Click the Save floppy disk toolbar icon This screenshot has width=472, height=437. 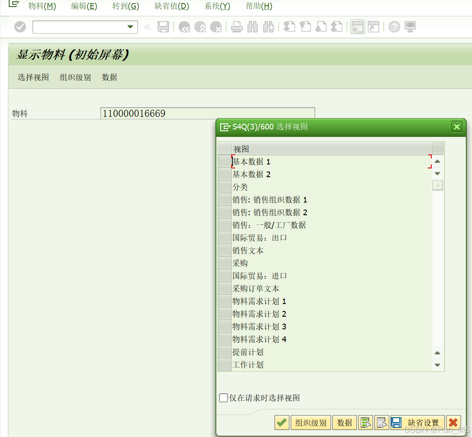click(x=163, y=27)
